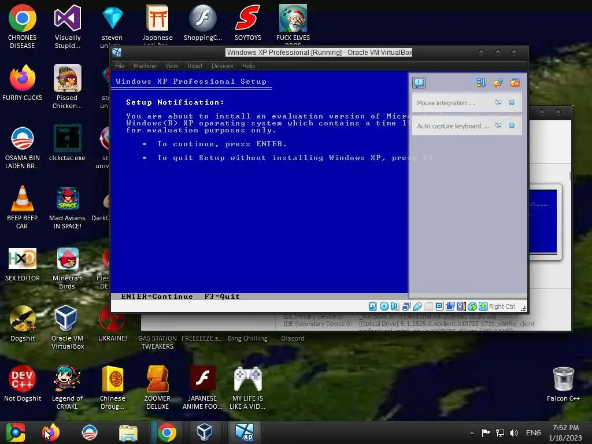Open the Machine menu
592x444 pixels.
[145, 66]
